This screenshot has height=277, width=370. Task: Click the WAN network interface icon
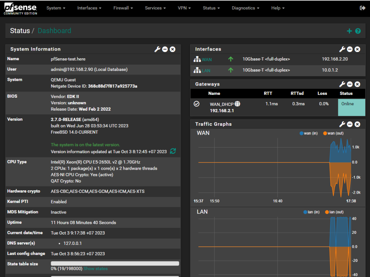click(197, 59)
